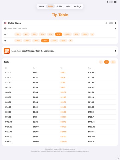Click the $42.00 bill cell
The width and height of the screenshot is (120, 160).
pyautogui.click(x=8, y=87)
